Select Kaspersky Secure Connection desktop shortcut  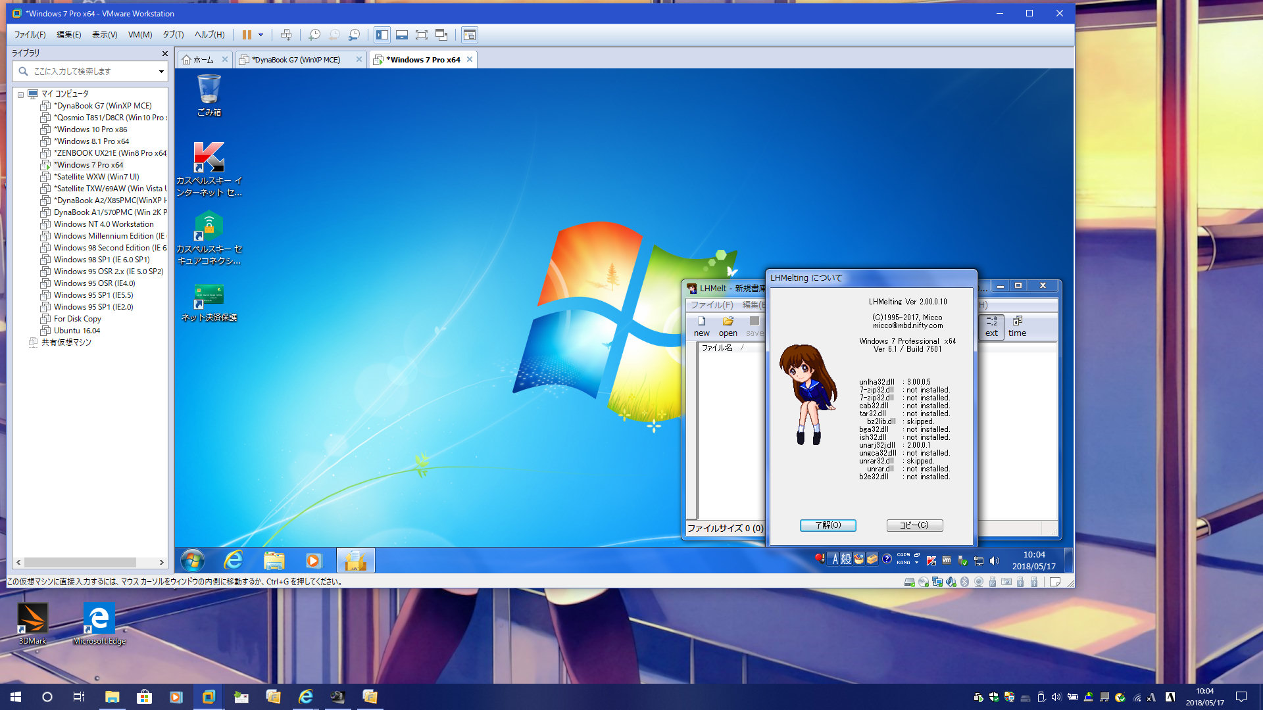click(209, 238)
